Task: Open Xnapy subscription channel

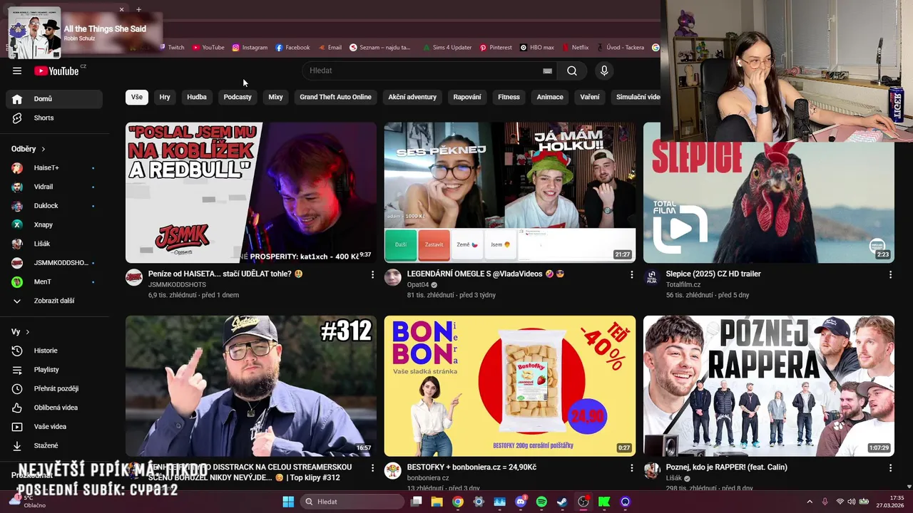Action: [54, 224]
